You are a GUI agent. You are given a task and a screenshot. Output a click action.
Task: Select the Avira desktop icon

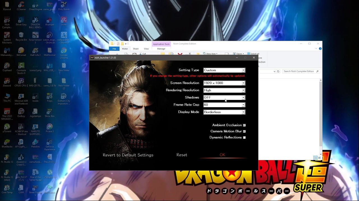(x=64, y=21)
